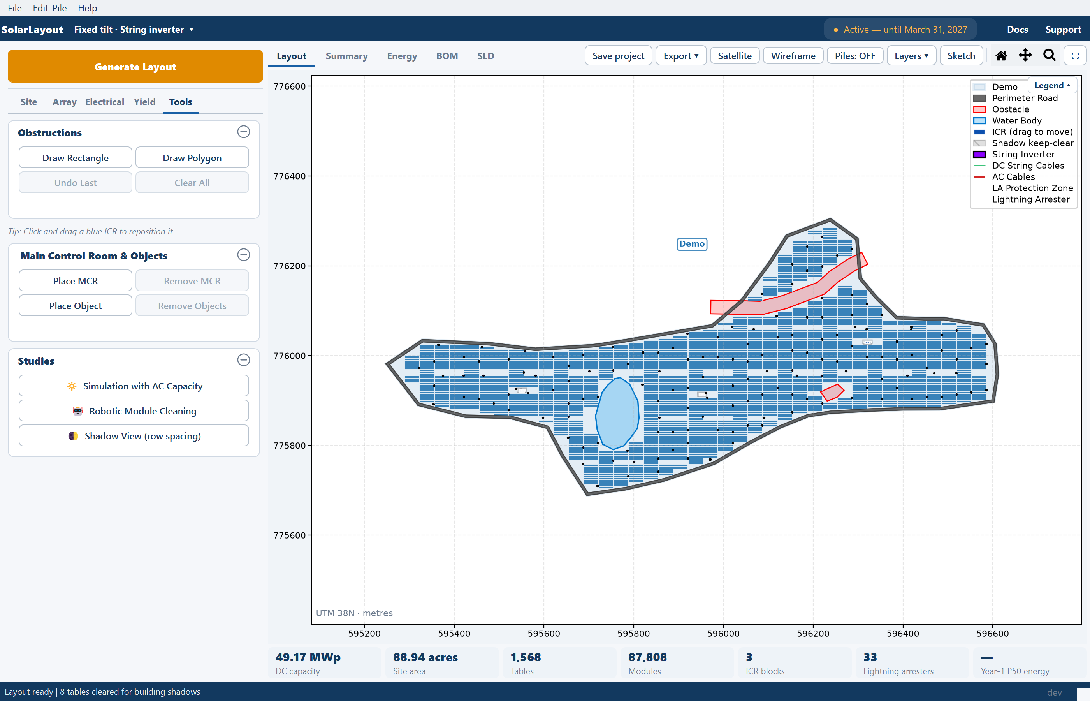Click Place Object button
1090x701 pixels.
pyautogui.click(x=76, y=306)
